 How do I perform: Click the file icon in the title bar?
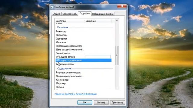click(x=52, y=7)
